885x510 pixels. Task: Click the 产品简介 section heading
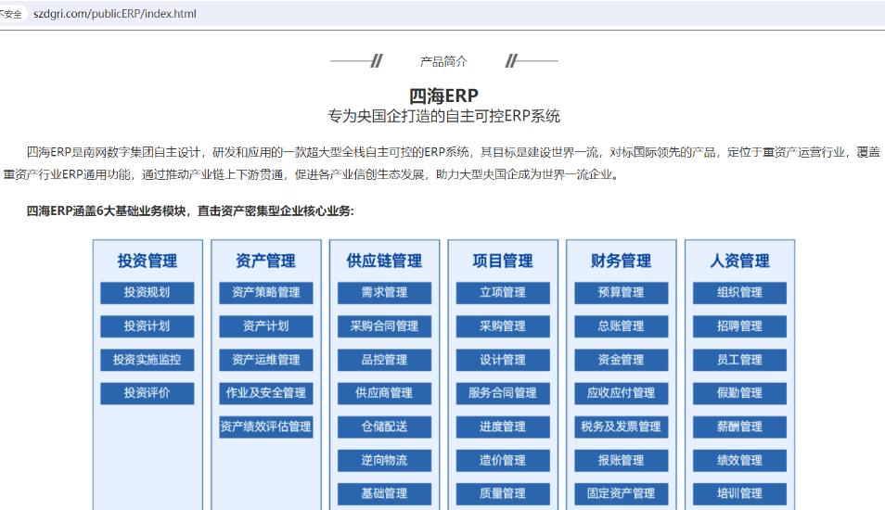(x=443, y=61)
